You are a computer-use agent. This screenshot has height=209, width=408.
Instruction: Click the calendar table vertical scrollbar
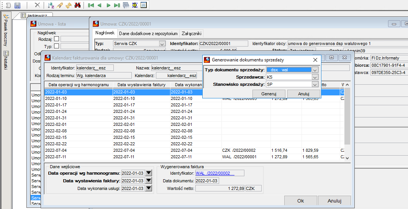(347, 121)
